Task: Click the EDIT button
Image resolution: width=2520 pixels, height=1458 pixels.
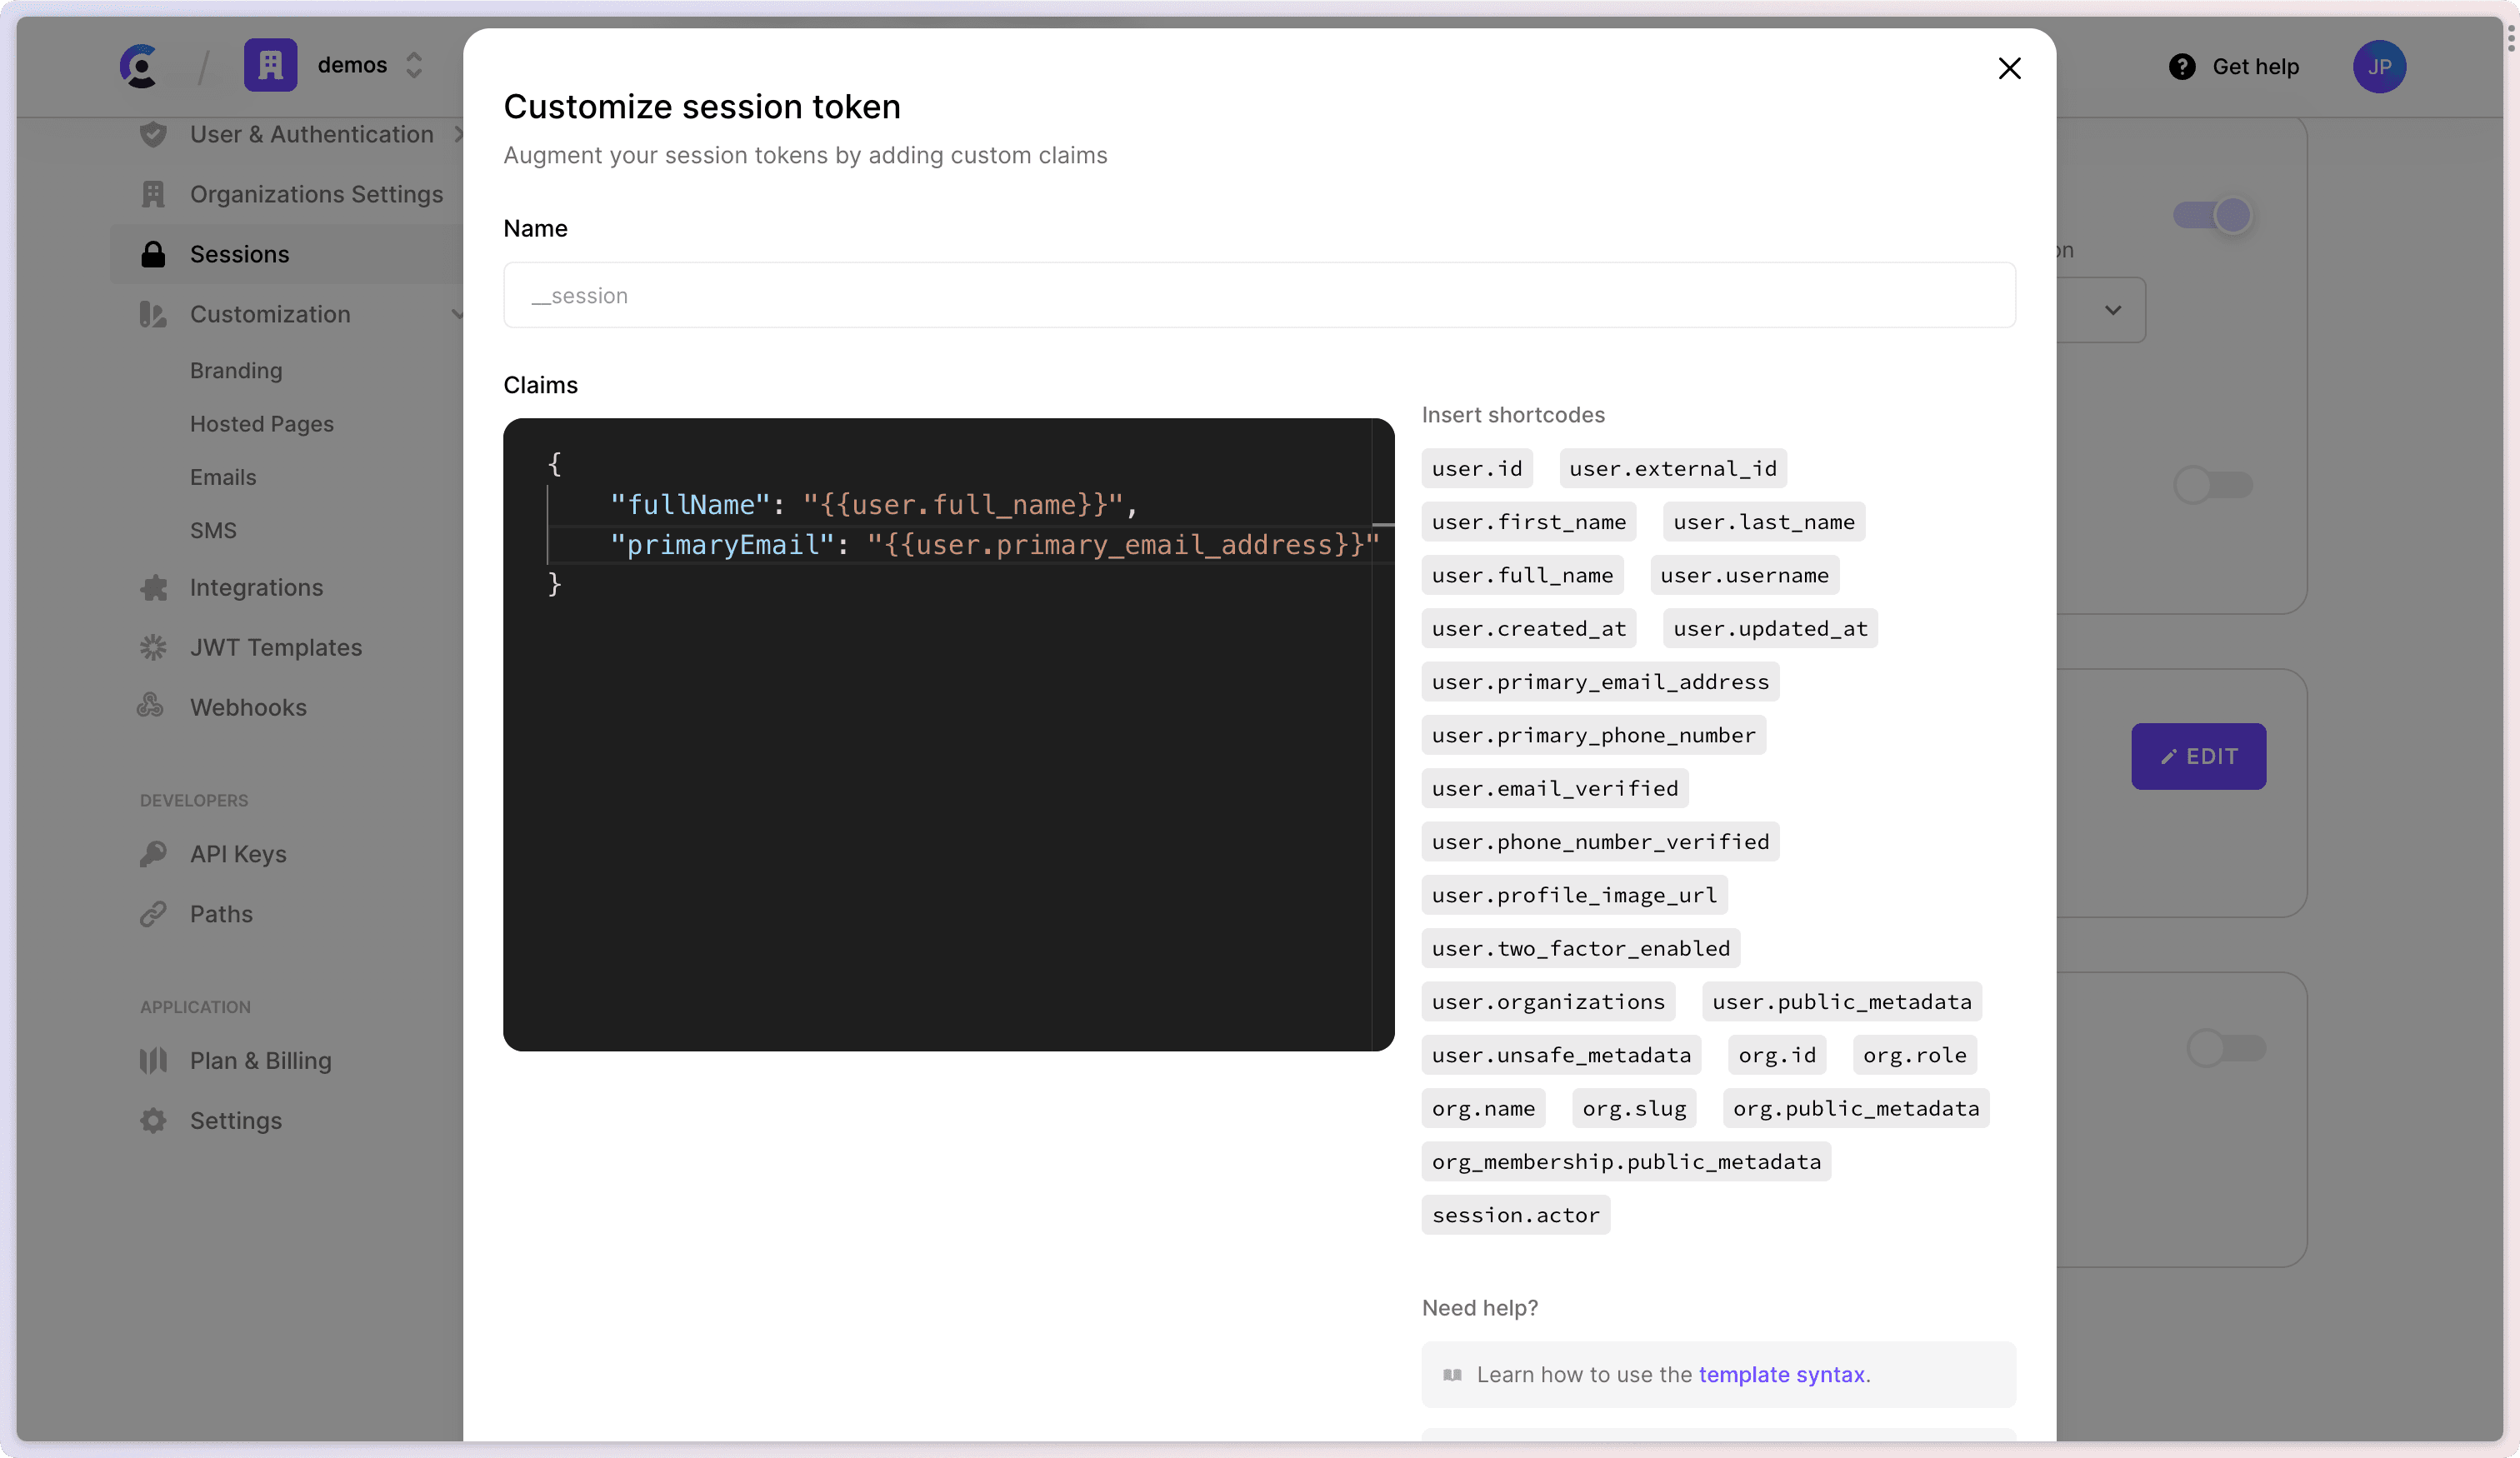Action: tap(2198, 756)
